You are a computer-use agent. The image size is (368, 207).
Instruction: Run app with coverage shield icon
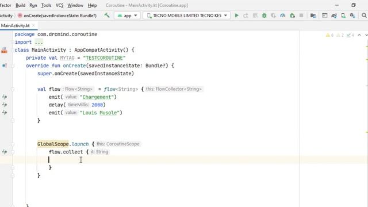click(x=274, y=16)
